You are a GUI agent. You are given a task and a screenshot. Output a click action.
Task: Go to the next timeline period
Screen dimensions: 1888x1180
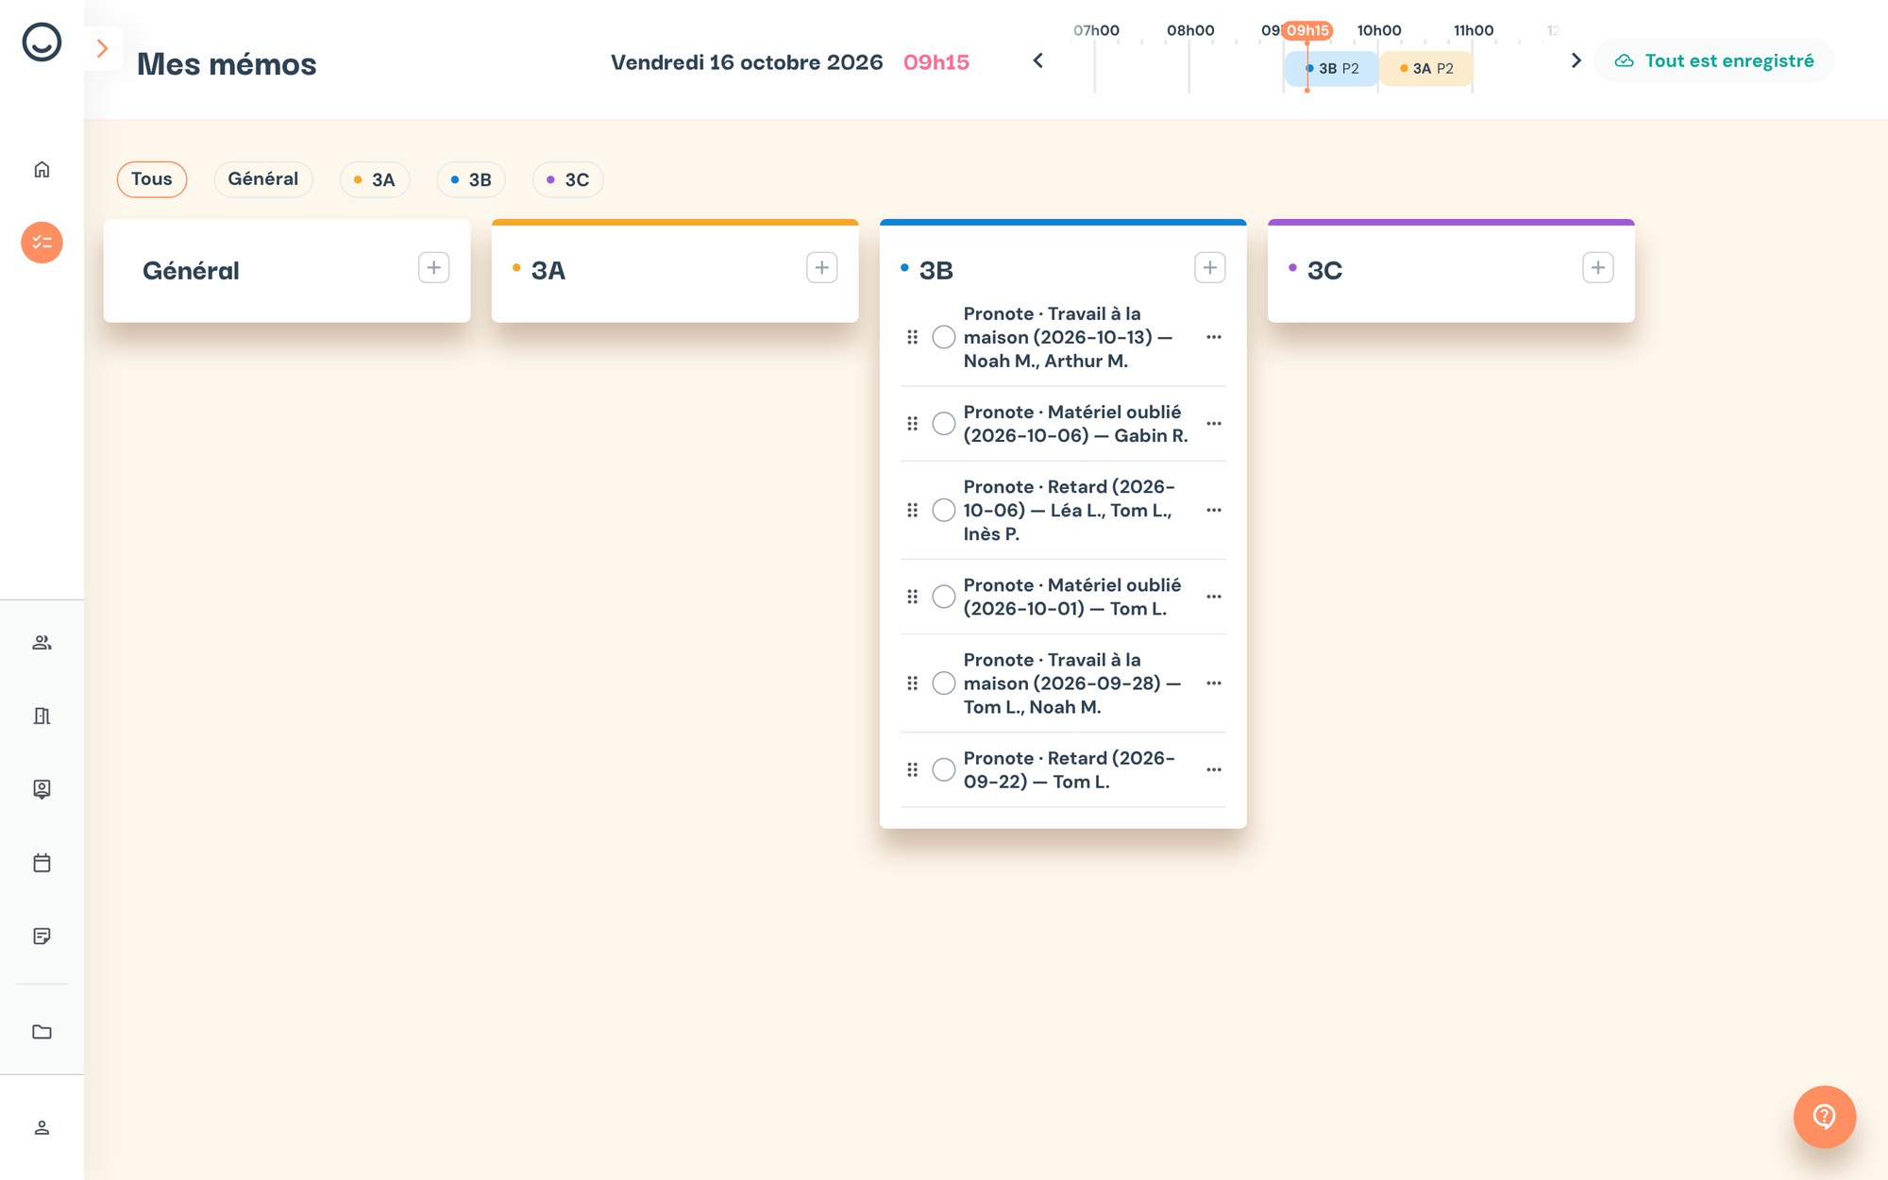[x=1576, y=60]
